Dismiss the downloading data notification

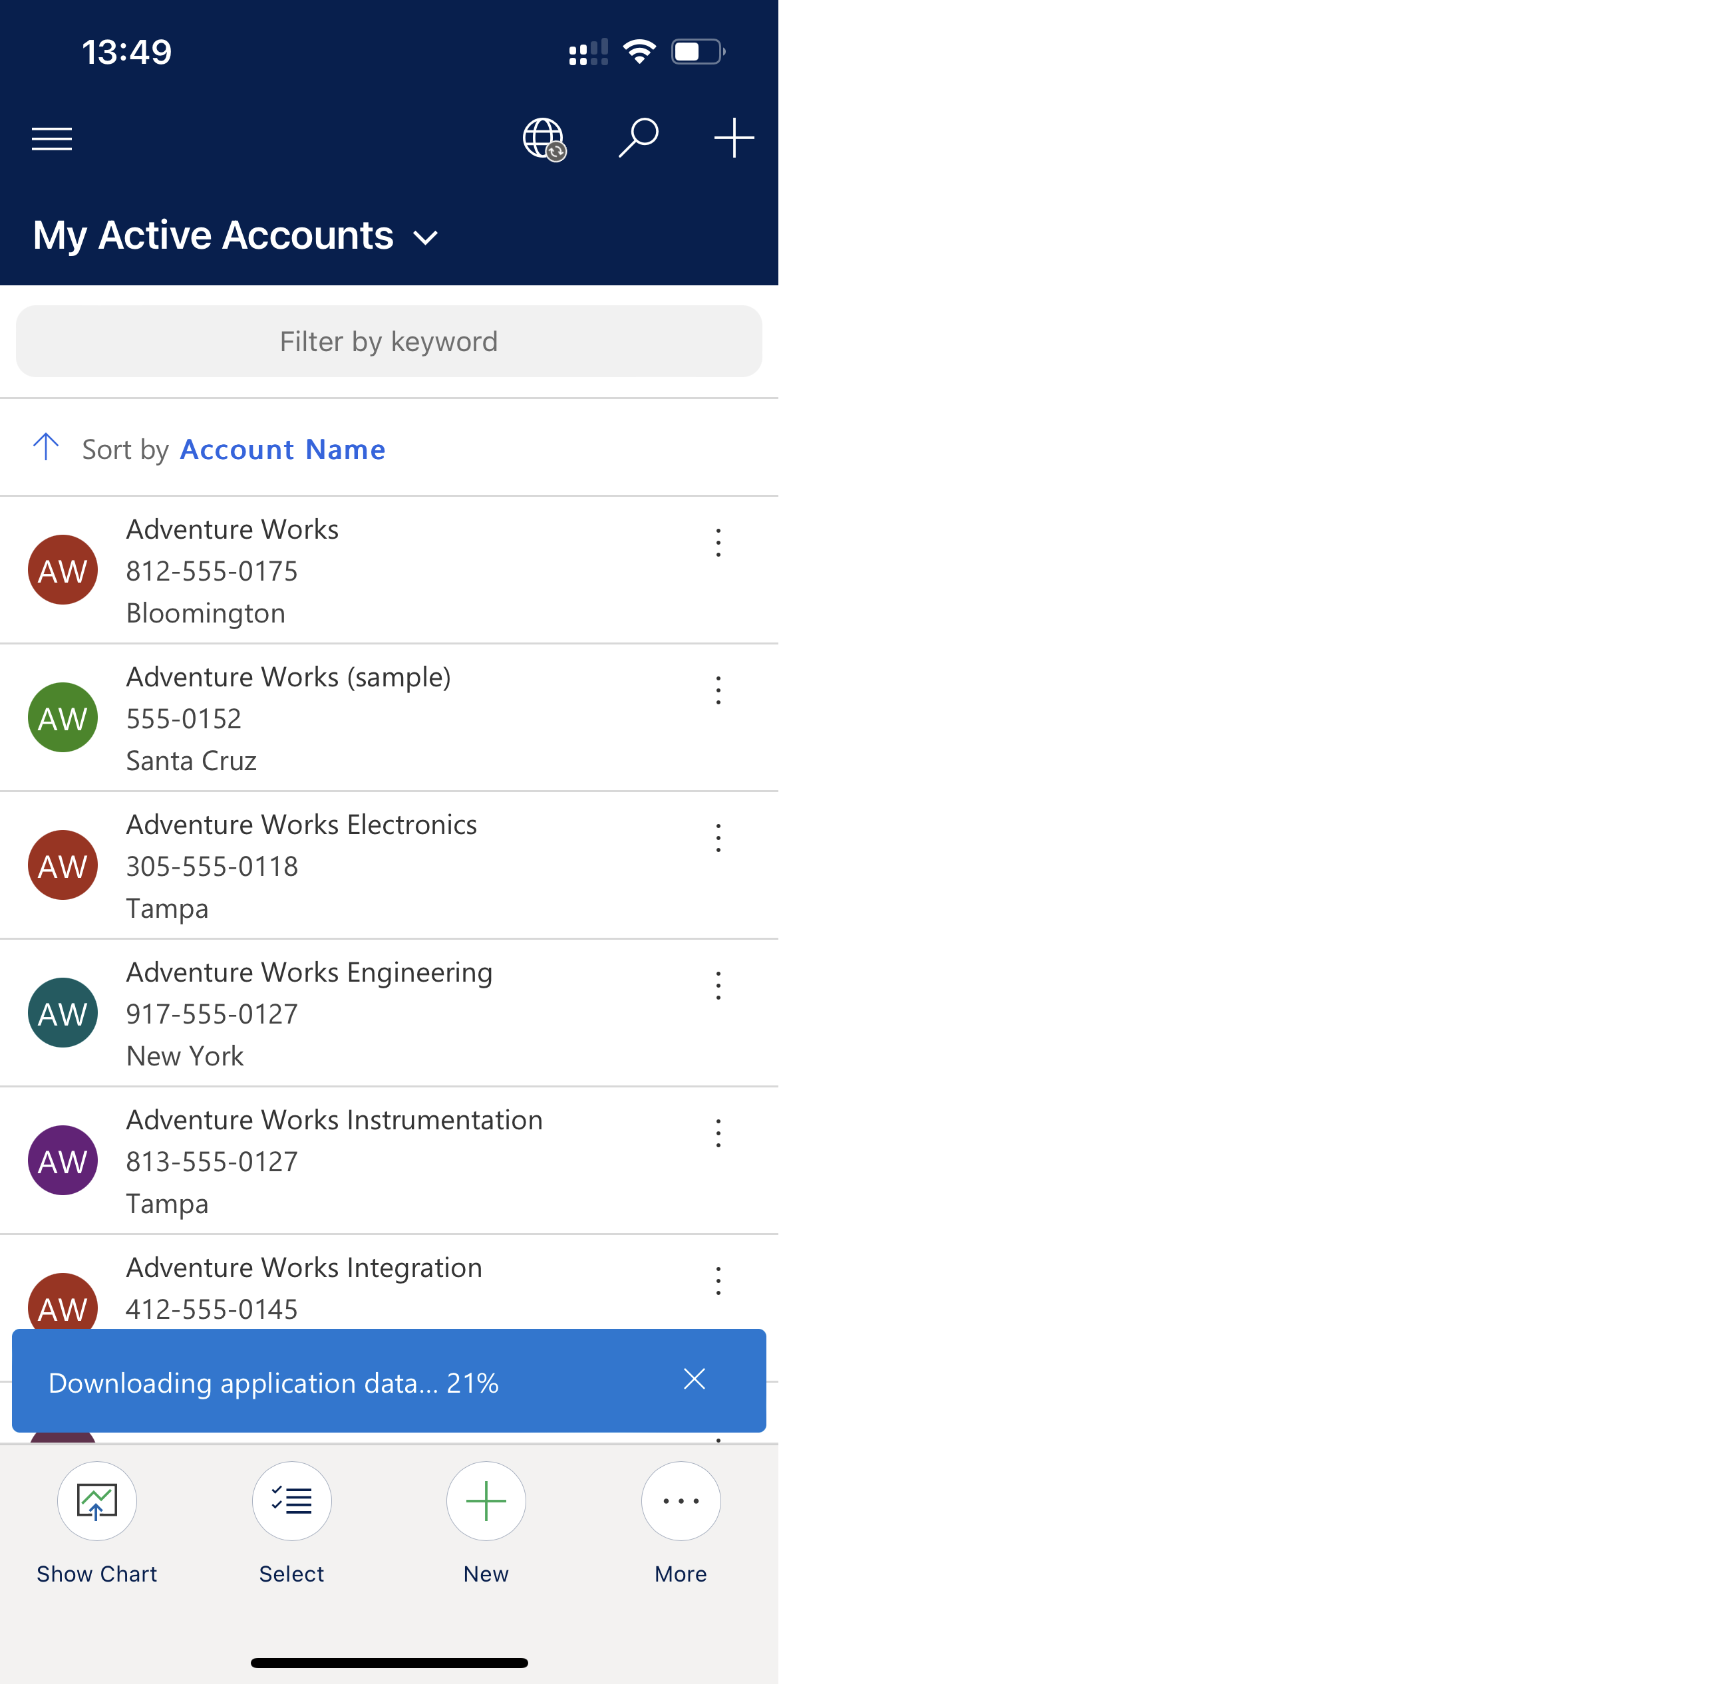[x=694, y=1379]
